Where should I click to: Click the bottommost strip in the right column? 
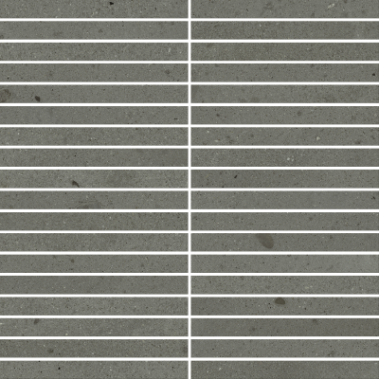[285, 370]
